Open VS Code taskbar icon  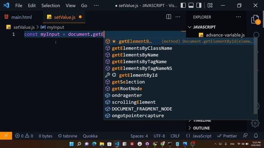(117, 144)
